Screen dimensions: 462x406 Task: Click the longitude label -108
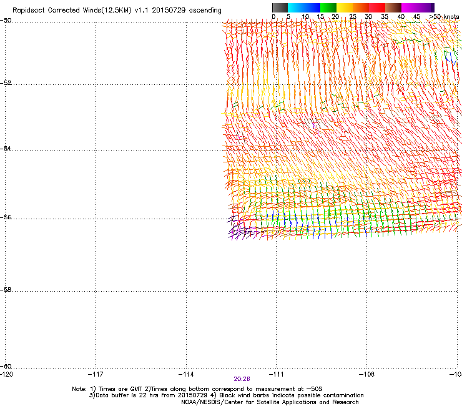click(367, 374)
